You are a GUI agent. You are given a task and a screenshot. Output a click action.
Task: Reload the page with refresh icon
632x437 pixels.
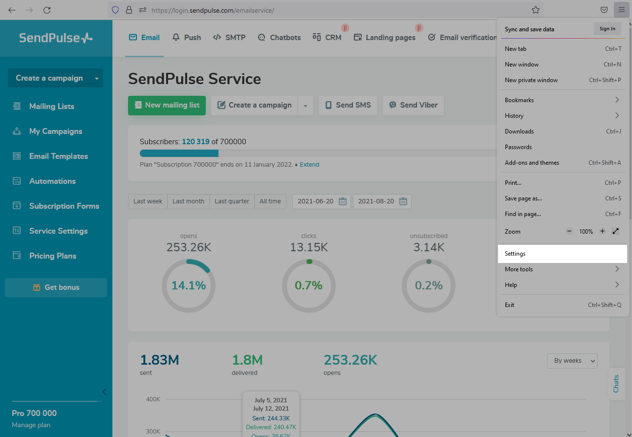tap(47, 10)
